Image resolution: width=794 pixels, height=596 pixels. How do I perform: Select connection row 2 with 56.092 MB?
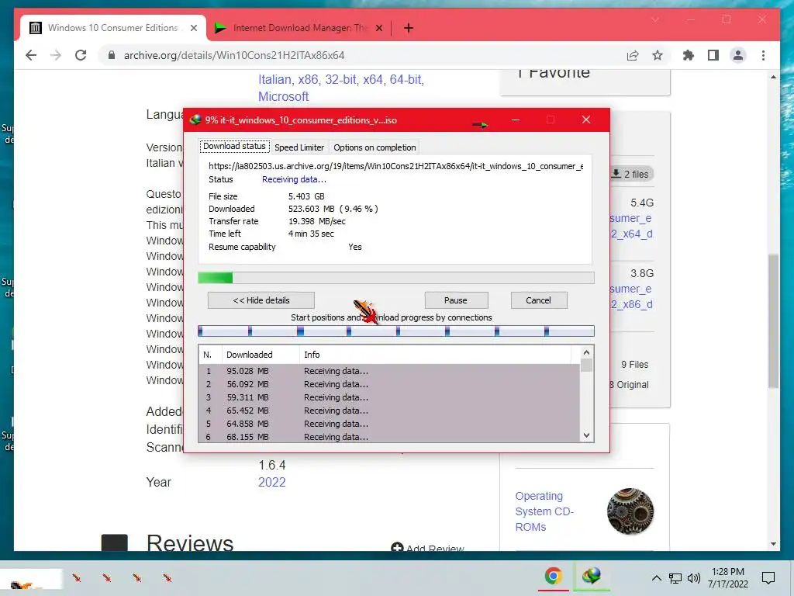point(389,384)
